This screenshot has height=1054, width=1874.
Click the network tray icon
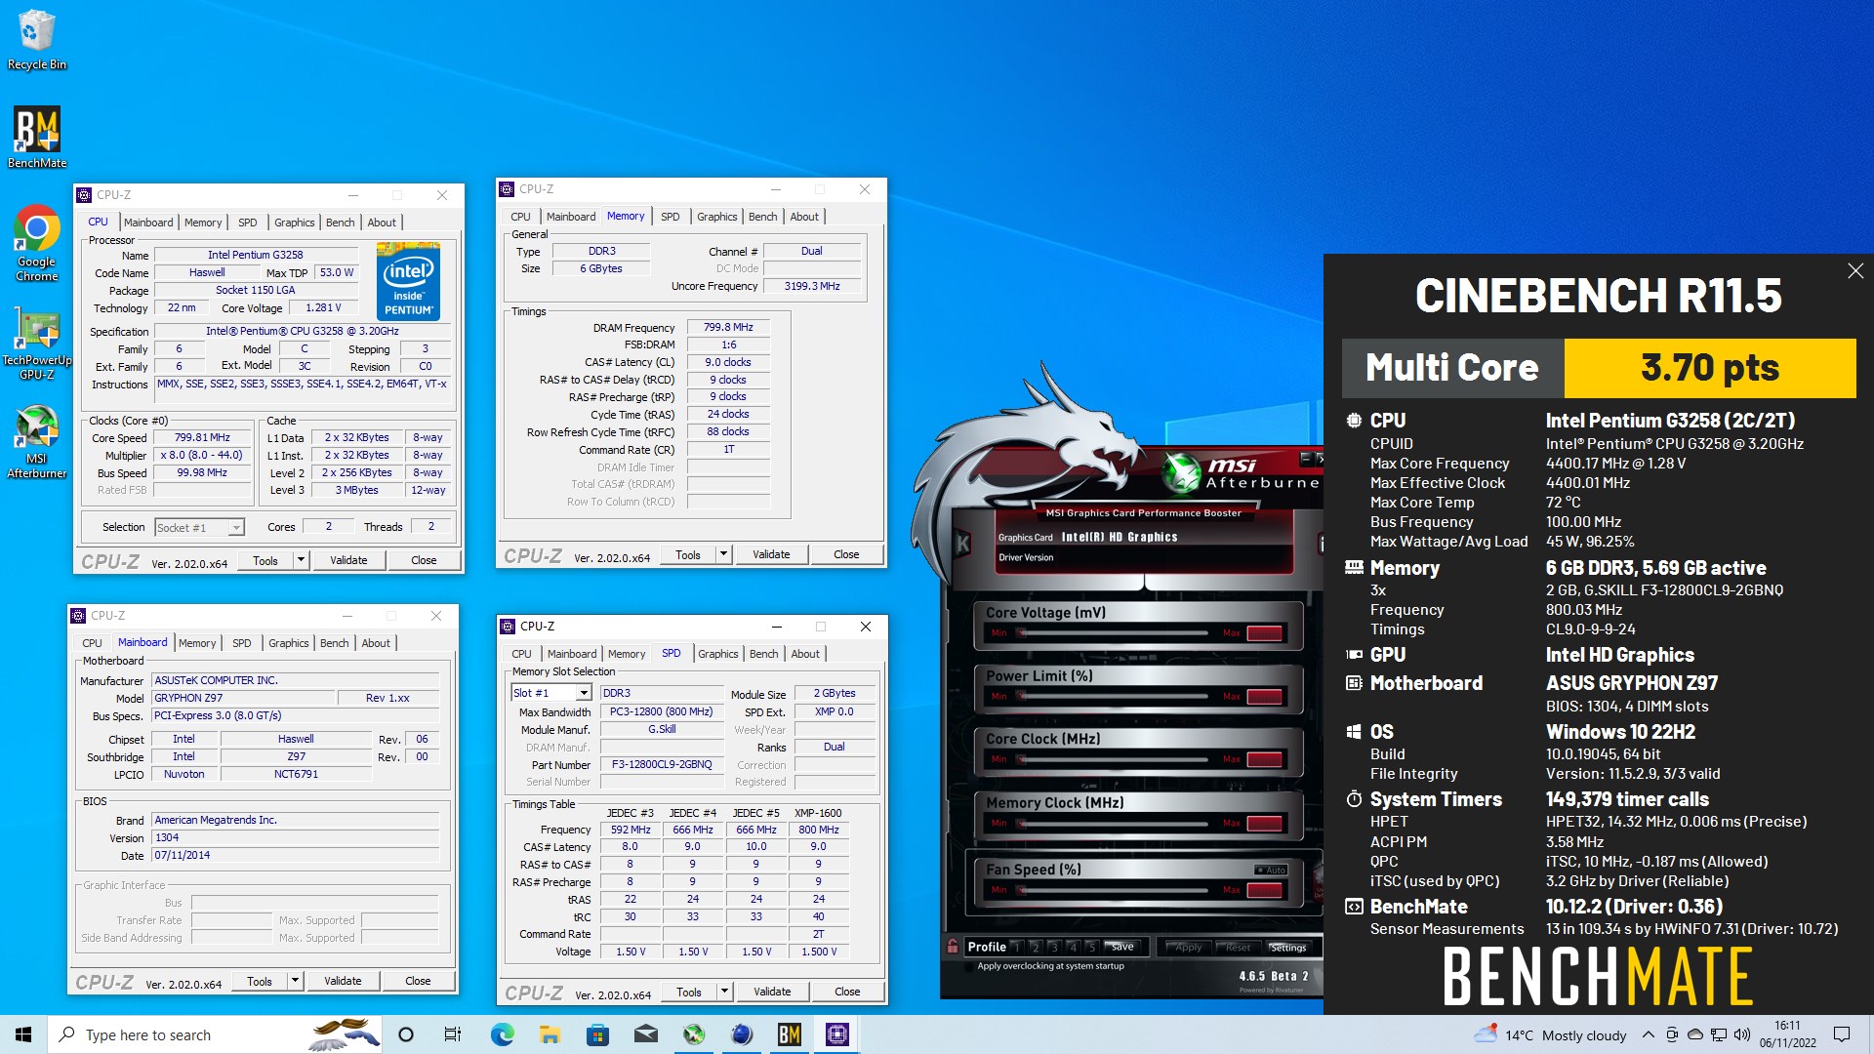click(x=1719, y=1034)
